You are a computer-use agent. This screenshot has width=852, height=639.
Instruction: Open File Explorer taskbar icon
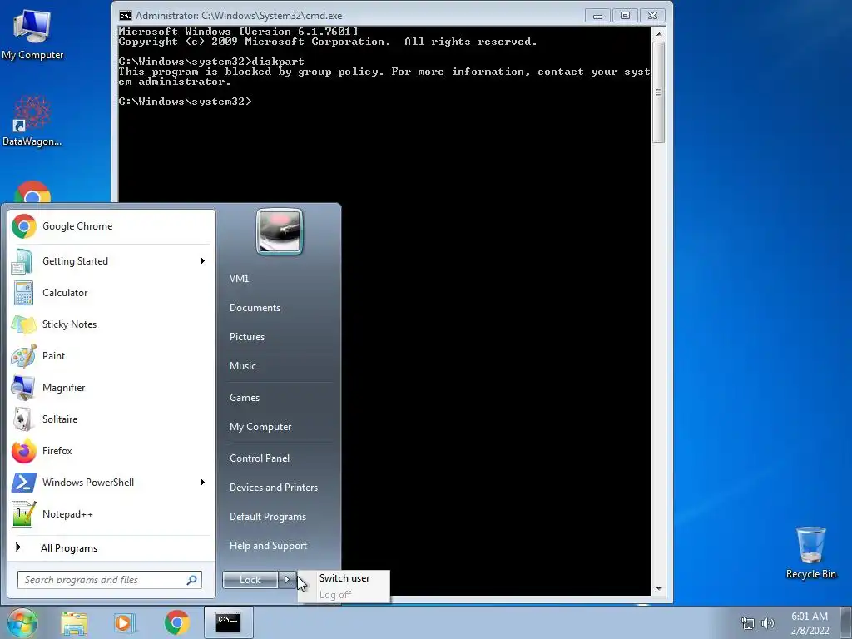[74, 622]
